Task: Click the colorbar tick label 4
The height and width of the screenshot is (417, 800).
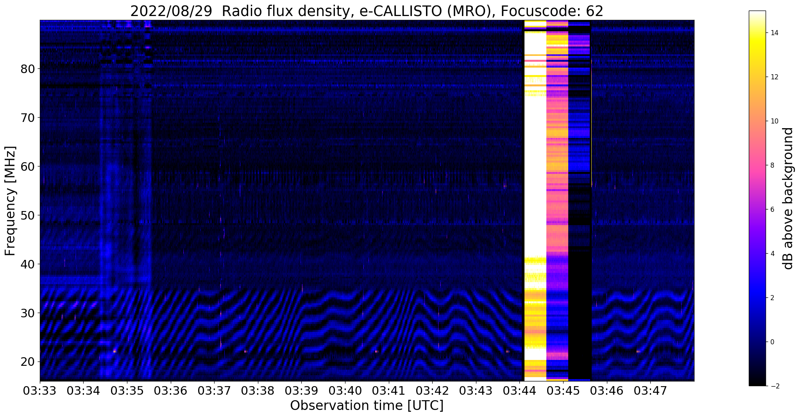Action: tap(772, 254)
